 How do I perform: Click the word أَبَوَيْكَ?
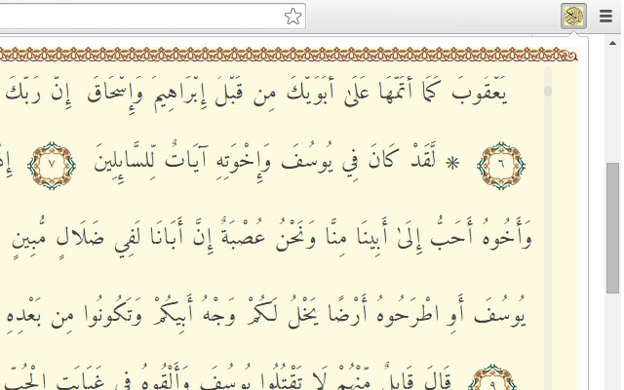point(310,93)
